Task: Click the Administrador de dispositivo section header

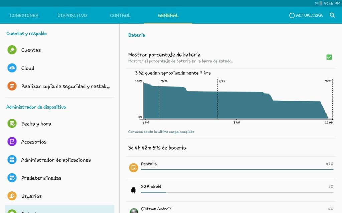Action: click(36, 107)
